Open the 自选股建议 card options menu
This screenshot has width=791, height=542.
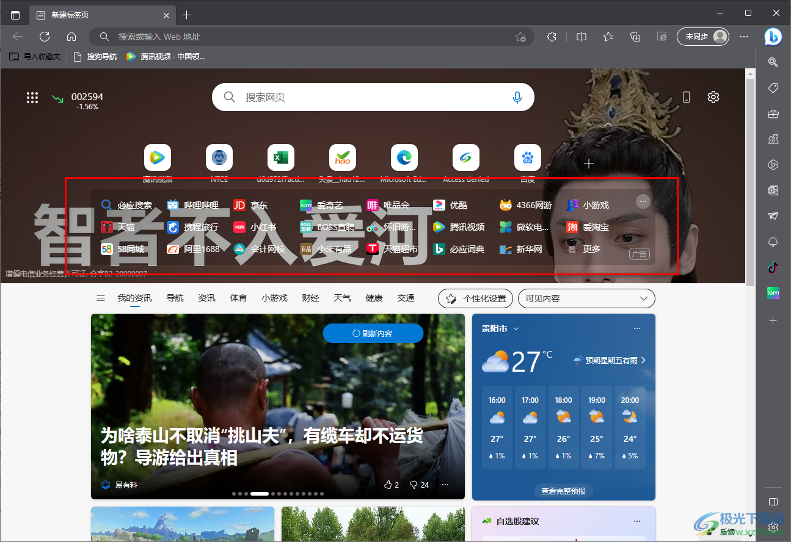click(x=637, y=521)
